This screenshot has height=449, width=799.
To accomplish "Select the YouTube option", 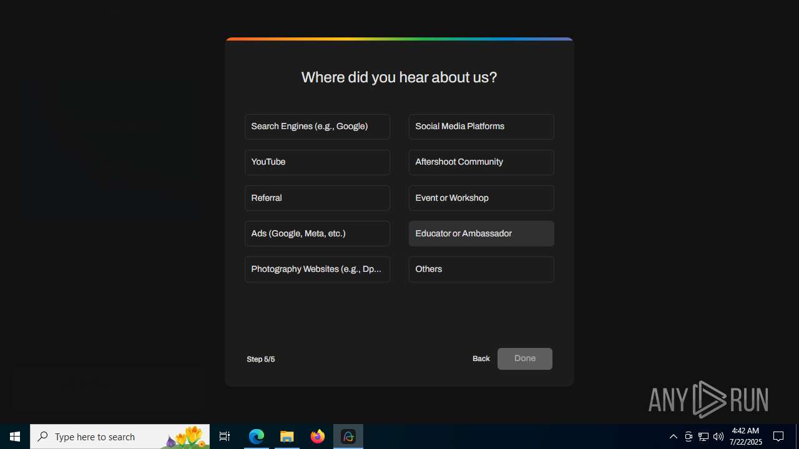I will (x=317, y=162).
